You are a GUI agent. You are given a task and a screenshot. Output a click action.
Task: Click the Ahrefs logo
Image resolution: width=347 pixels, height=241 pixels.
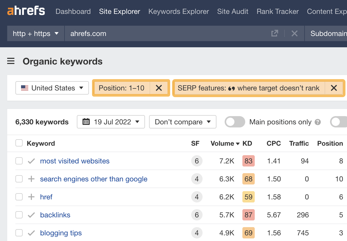pos(26,10)
